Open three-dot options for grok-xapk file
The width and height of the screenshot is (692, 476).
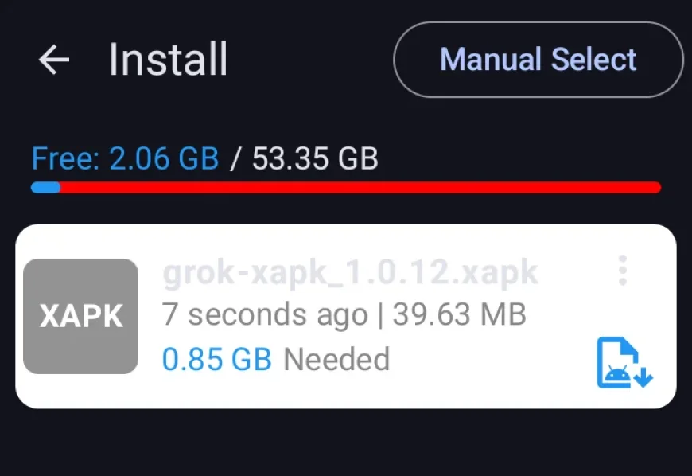(x=623, y=270)
